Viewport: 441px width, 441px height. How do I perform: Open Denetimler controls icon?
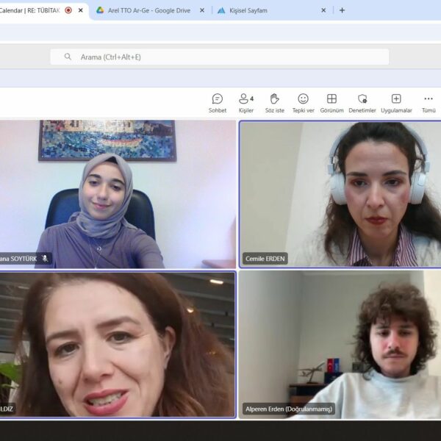pos(362,102)
